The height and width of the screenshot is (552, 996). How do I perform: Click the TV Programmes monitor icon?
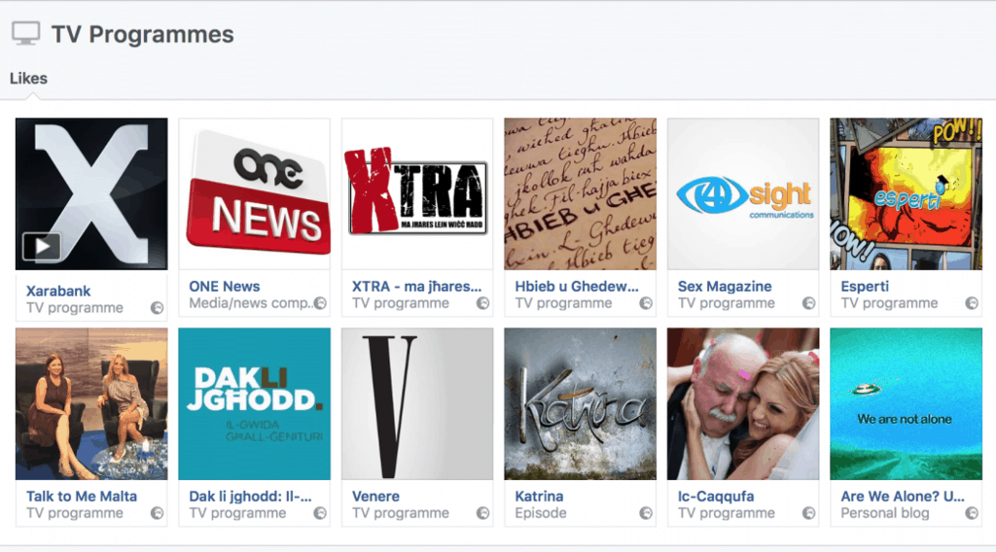[x=26, y=34]
